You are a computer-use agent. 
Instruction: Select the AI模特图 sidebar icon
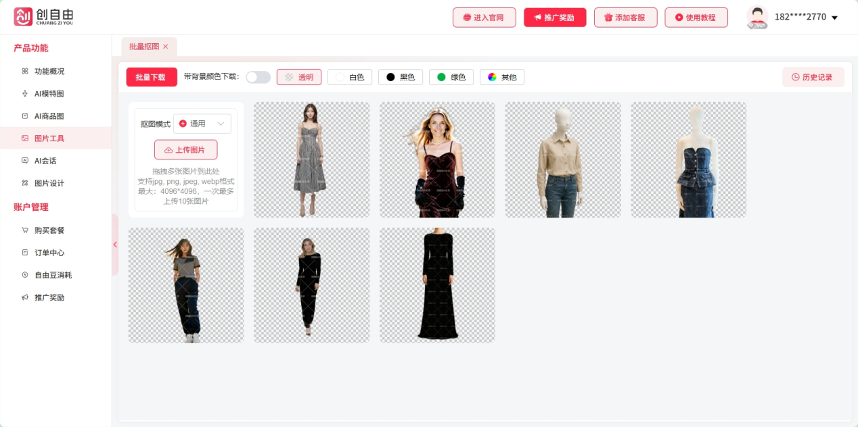25,93
